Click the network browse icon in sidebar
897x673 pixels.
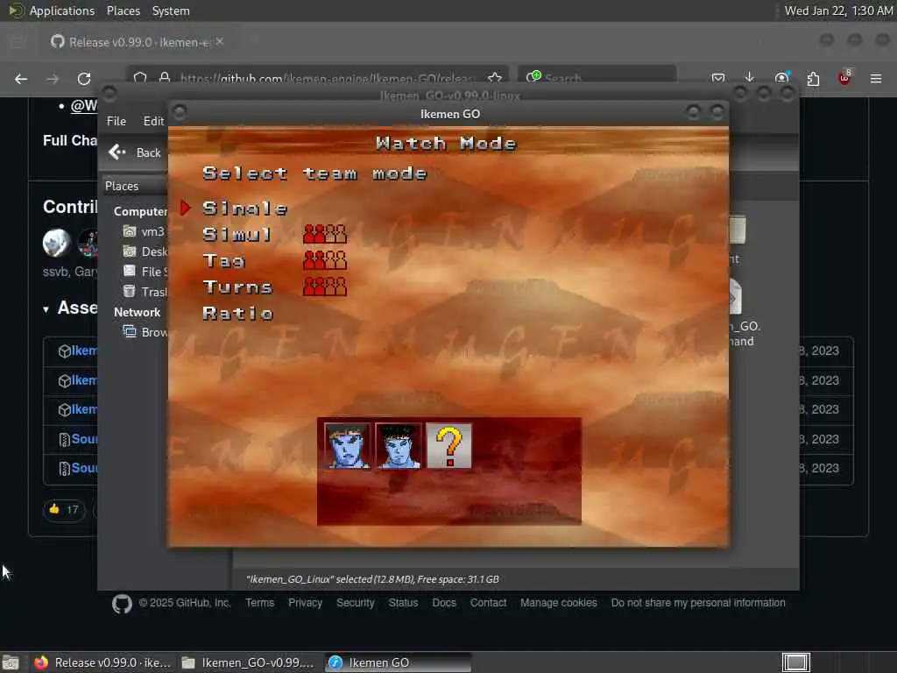point(130,331)
